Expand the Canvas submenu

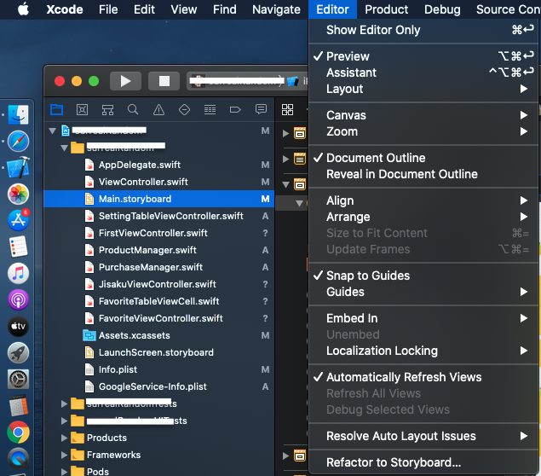423,115
